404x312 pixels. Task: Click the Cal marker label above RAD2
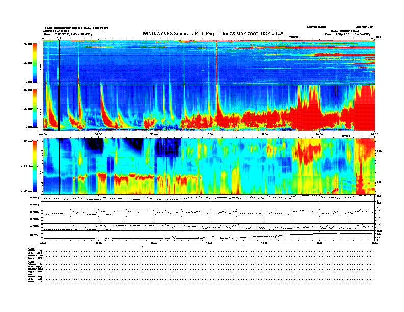[x=59, y=38]
